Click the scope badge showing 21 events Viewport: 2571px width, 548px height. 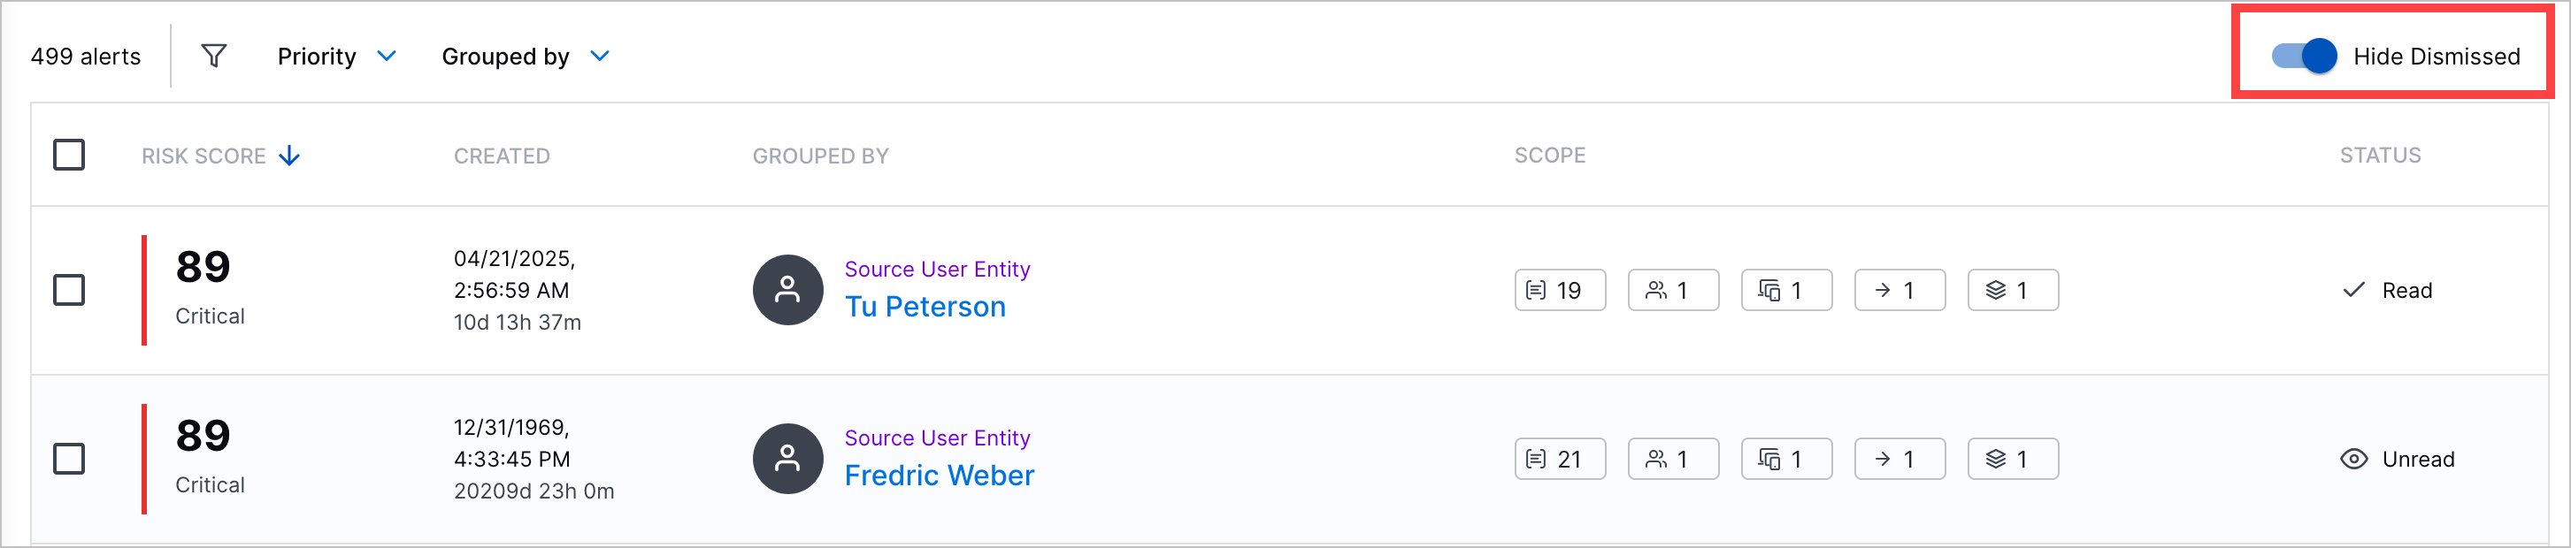1560,460
